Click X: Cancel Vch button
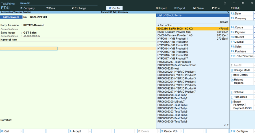The image size is (255, 133). coord(172,131)
